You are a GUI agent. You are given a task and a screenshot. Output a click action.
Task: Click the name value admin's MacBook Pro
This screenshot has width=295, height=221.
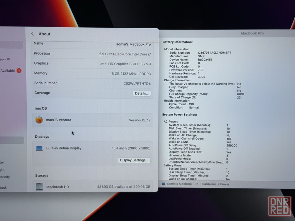tap(133, 44)
